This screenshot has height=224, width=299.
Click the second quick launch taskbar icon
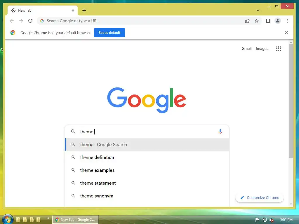click(x=25, y=220)
